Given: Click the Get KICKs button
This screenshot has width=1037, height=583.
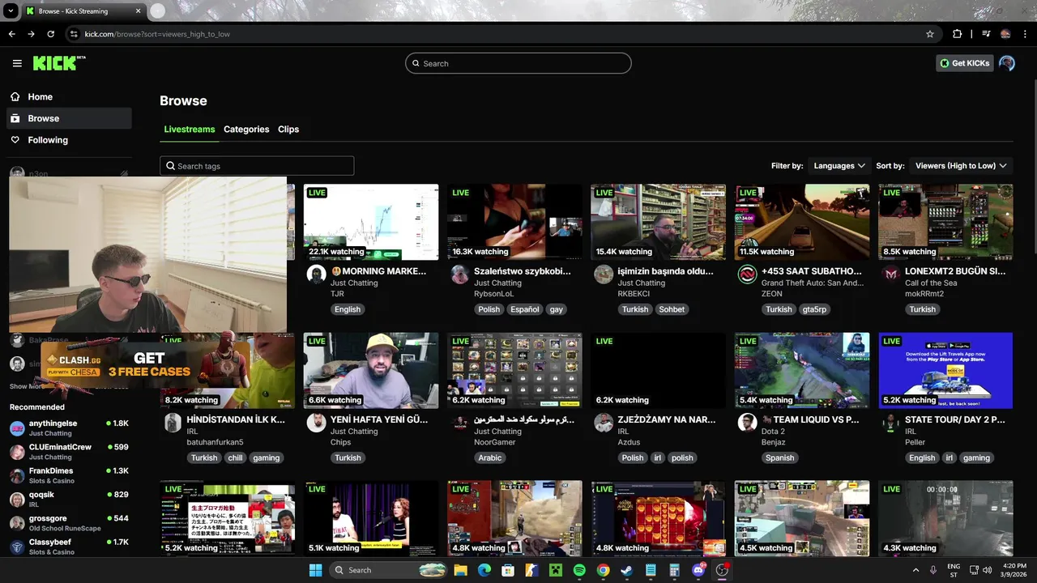Looking at the screenshot, I should (964, 63).
